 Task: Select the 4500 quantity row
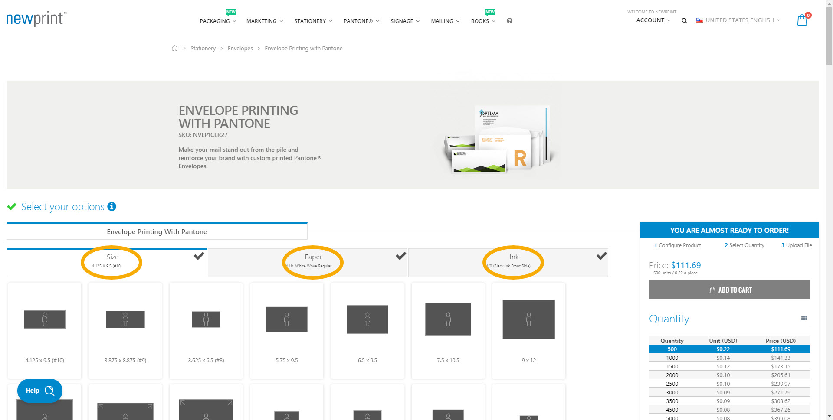(730, 410)
